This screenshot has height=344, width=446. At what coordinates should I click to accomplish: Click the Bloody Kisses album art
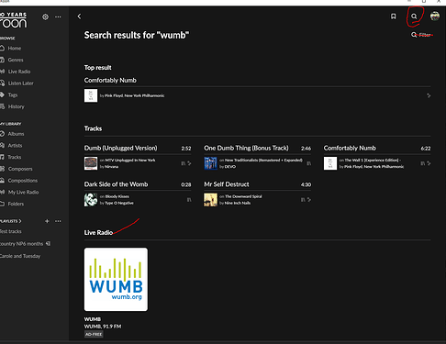pos(91,200)
